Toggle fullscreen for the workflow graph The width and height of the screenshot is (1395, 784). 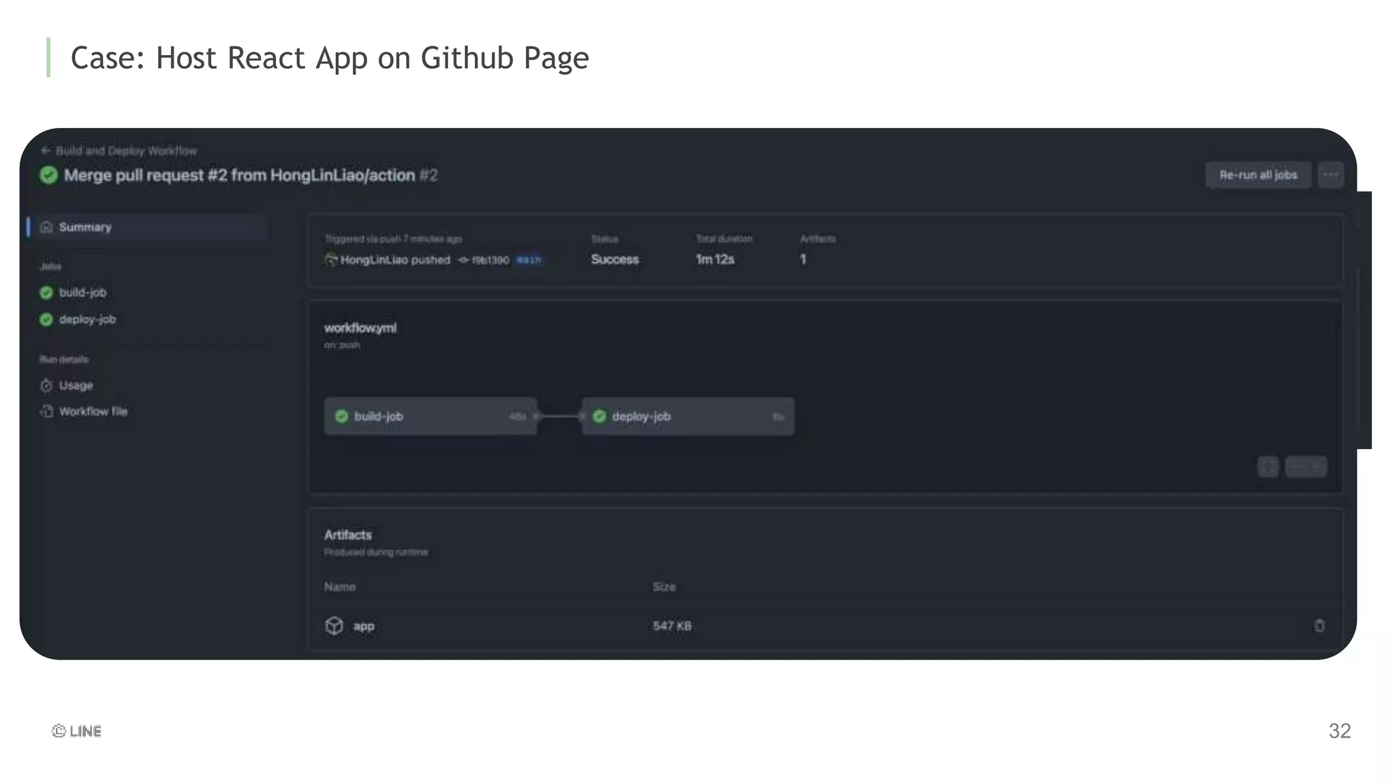click(x=1268, y=467)
